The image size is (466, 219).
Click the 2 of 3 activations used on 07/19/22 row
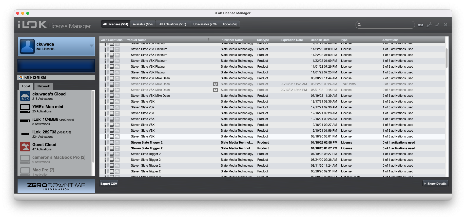(x=398, y=96)
